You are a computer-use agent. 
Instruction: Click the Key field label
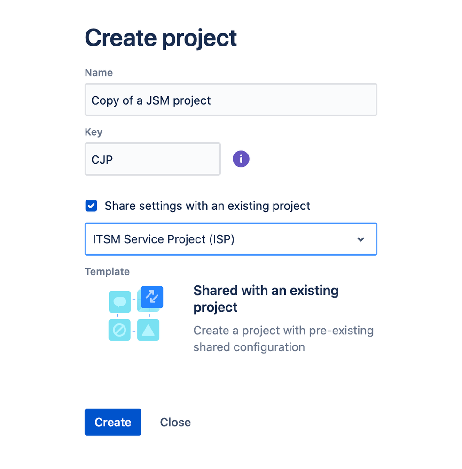(94, 132)
